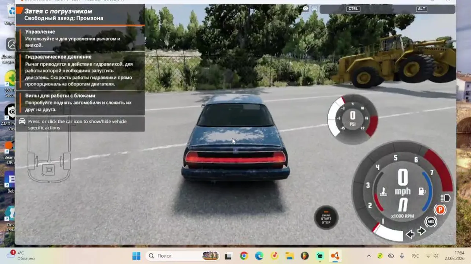Viewport: 471px width, 264px height.
Task: Click the engine START STOP button
Action: 326,218
